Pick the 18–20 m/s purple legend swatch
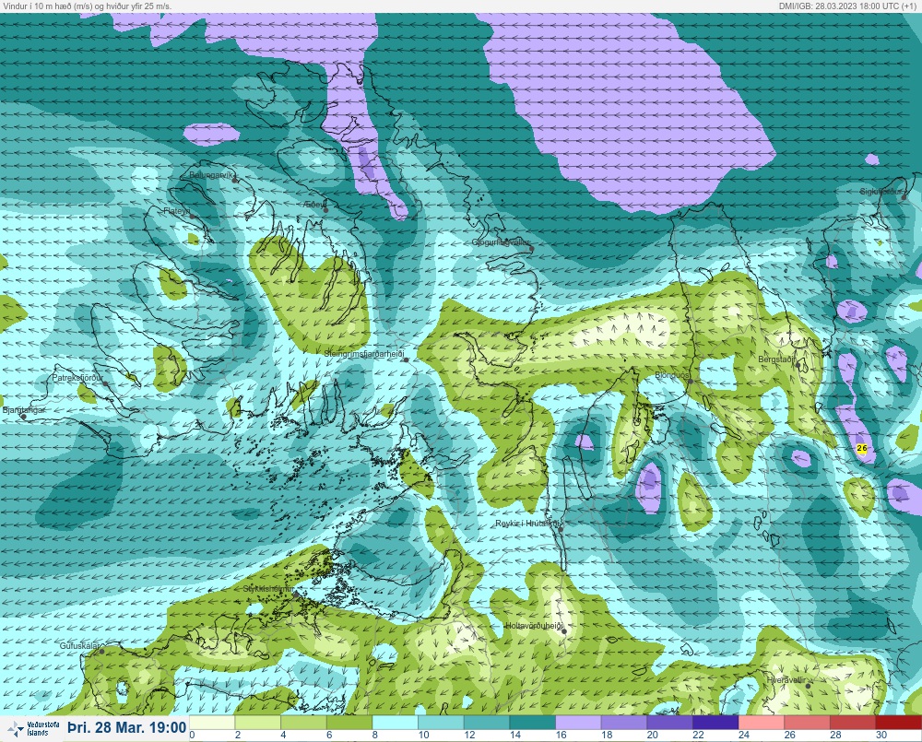Screen dimensions: 922x742 [x=624, y=723]
